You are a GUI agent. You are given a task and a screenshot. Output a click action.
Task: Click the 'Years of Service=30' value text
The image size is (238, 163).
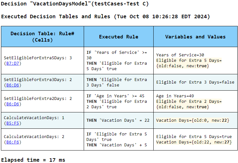point(180,55)
